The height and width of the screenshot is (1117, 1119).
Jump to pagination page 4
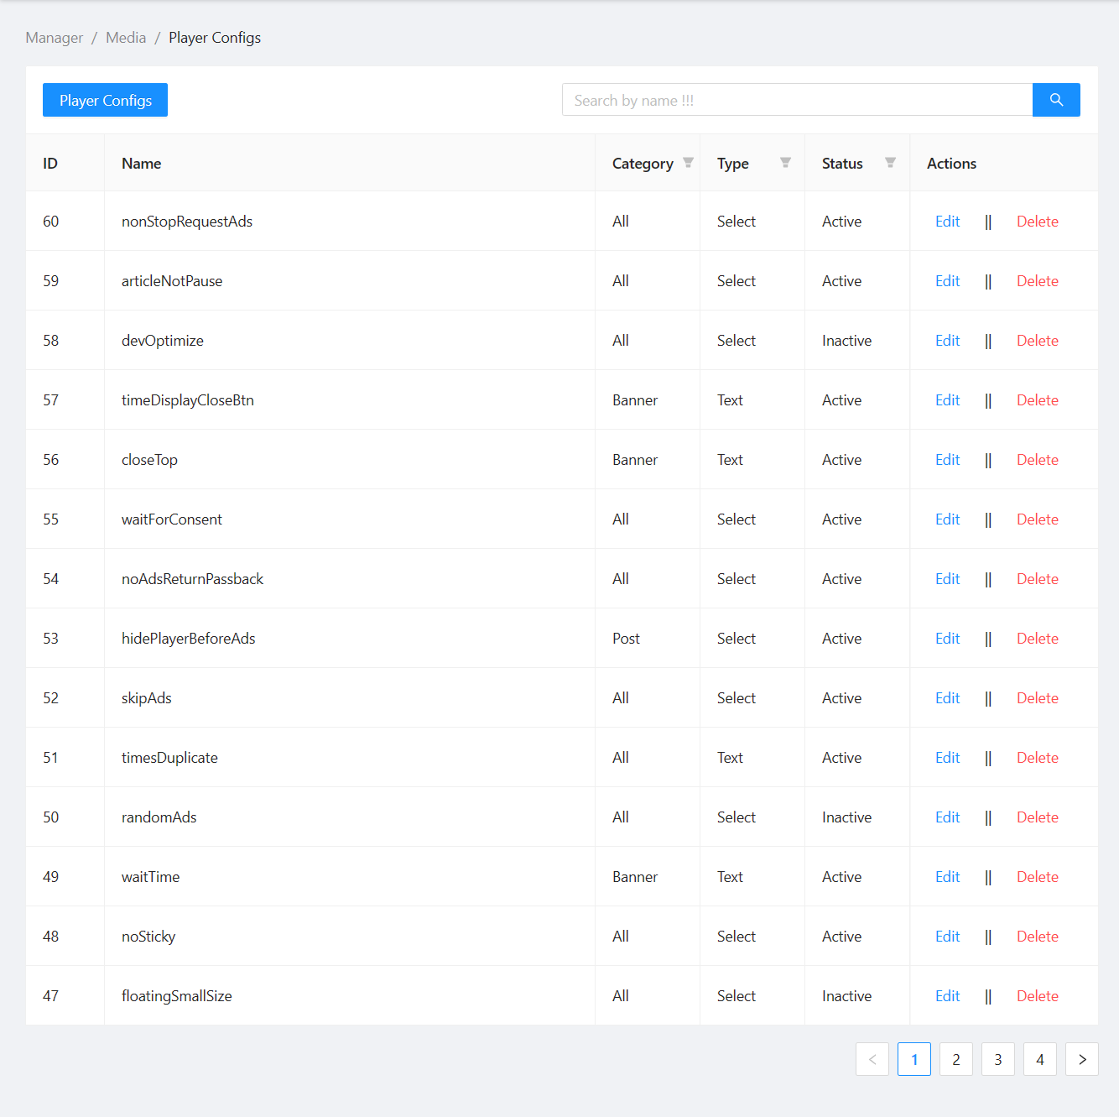pyautogui.click(x=1040, y=1059)
